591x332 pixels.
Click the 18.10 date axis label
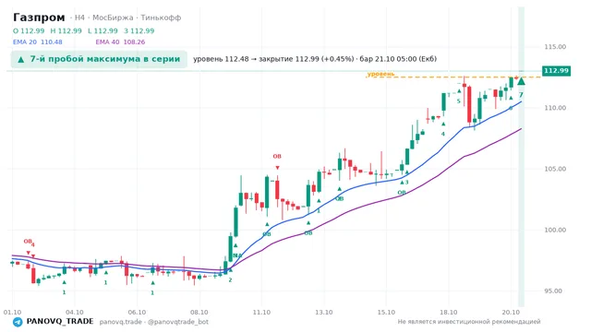coord(449,312)
